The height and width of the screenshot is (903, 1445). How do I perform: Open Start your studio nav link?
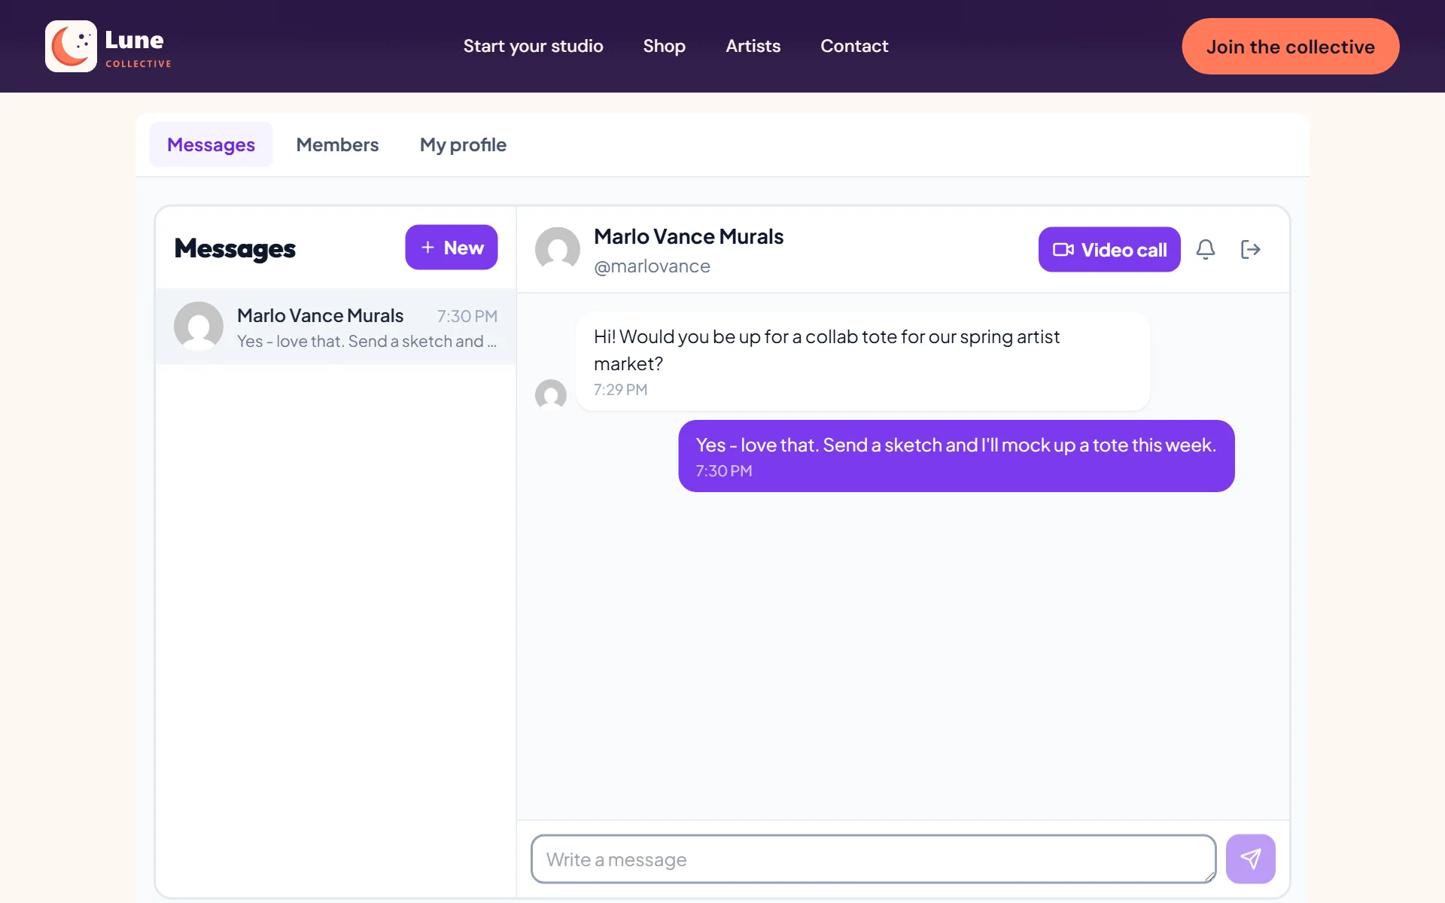pyautogui.click(x=533, y=46)
